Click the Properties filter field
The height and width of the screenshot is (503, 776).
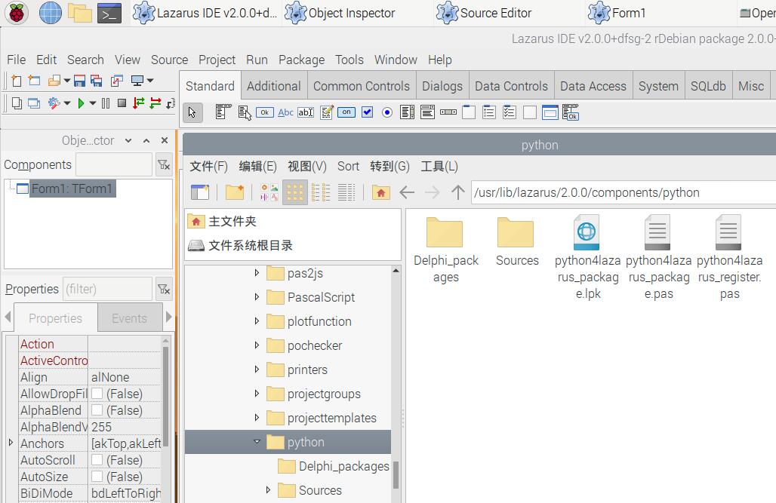[x=107, y=289]
